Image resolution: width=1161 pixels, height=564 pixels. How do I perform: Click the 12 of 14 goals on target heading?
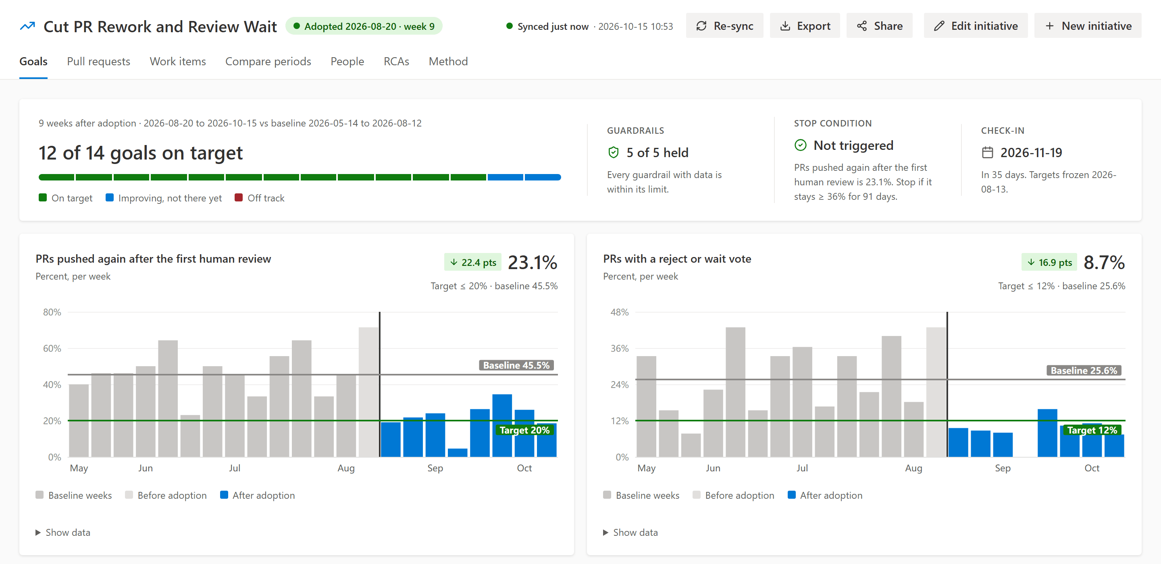(141, 153)
